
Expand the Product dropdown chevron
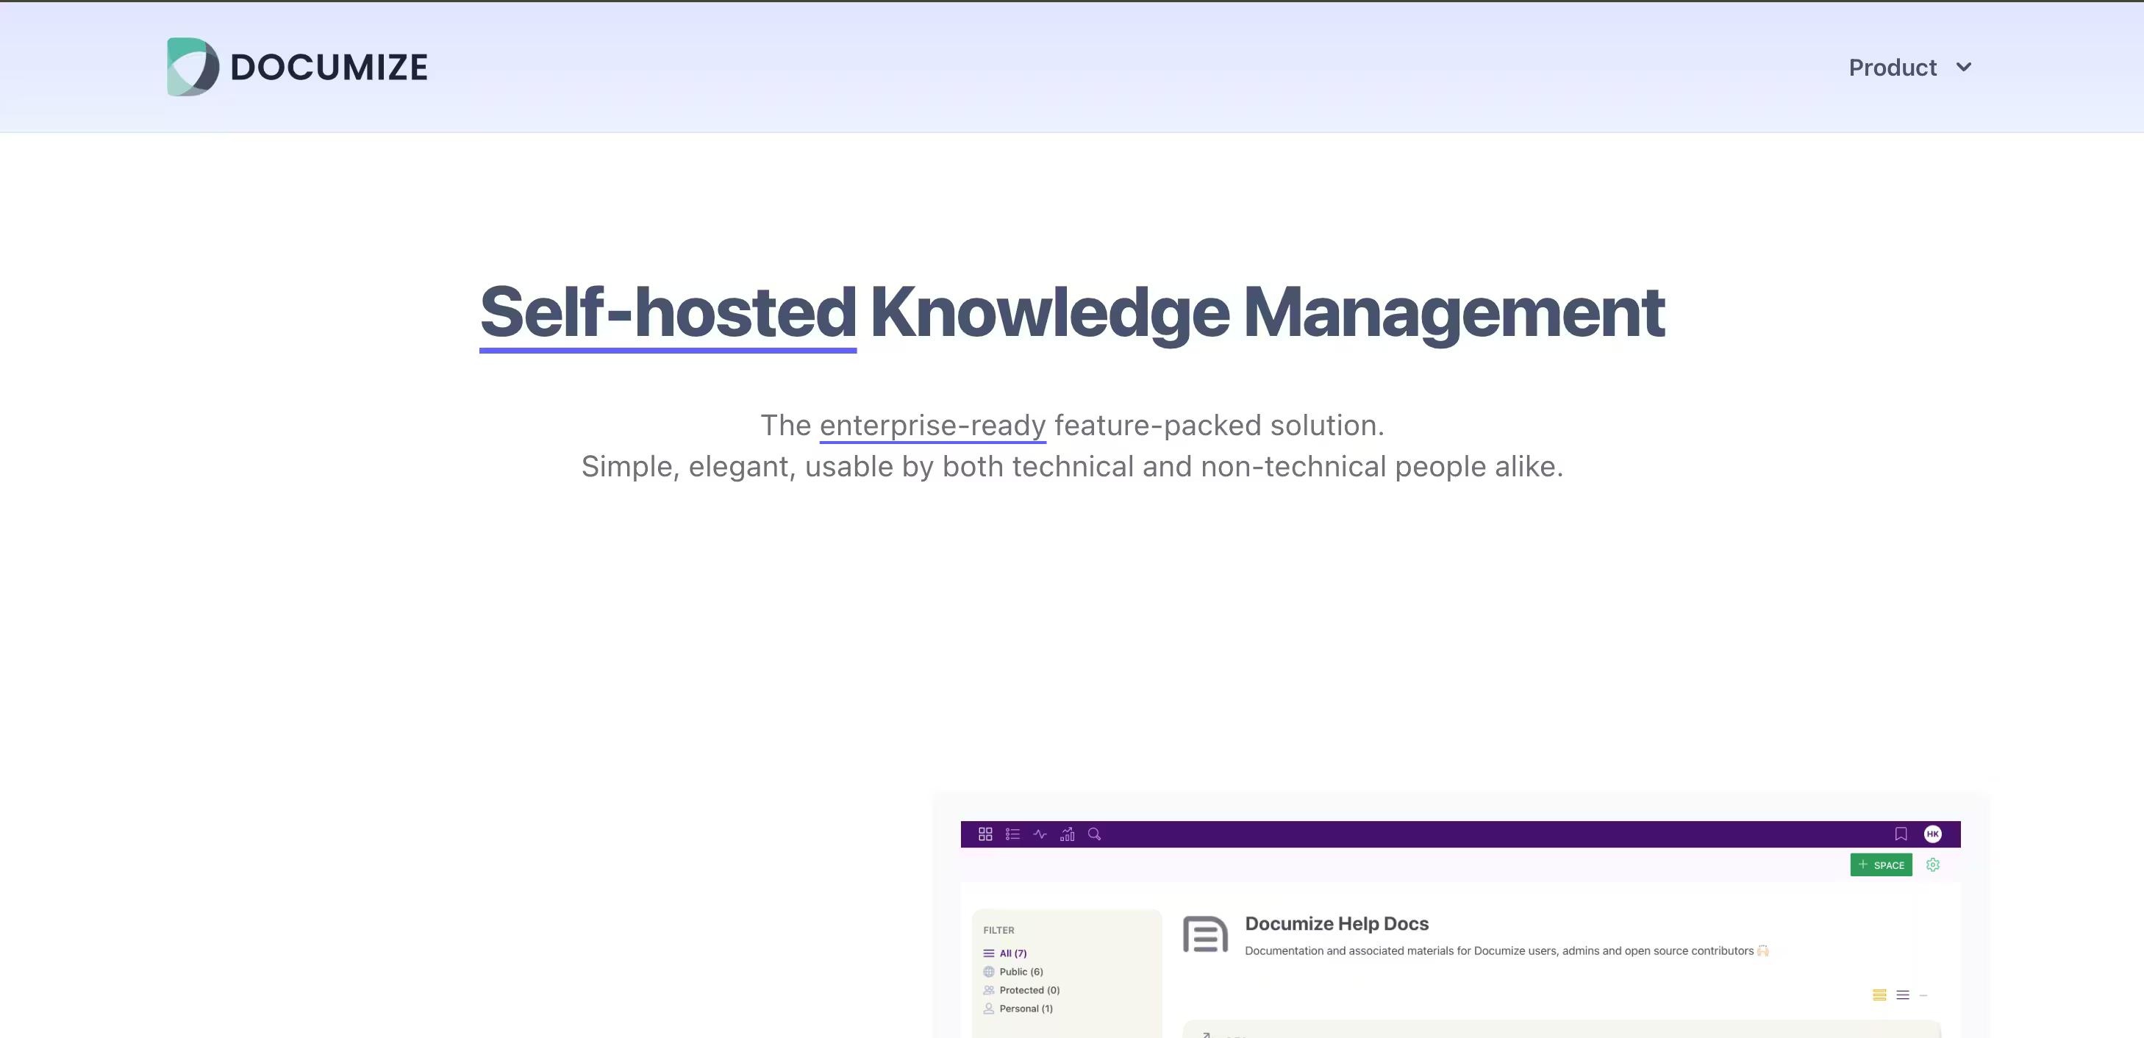point(1963,68)
